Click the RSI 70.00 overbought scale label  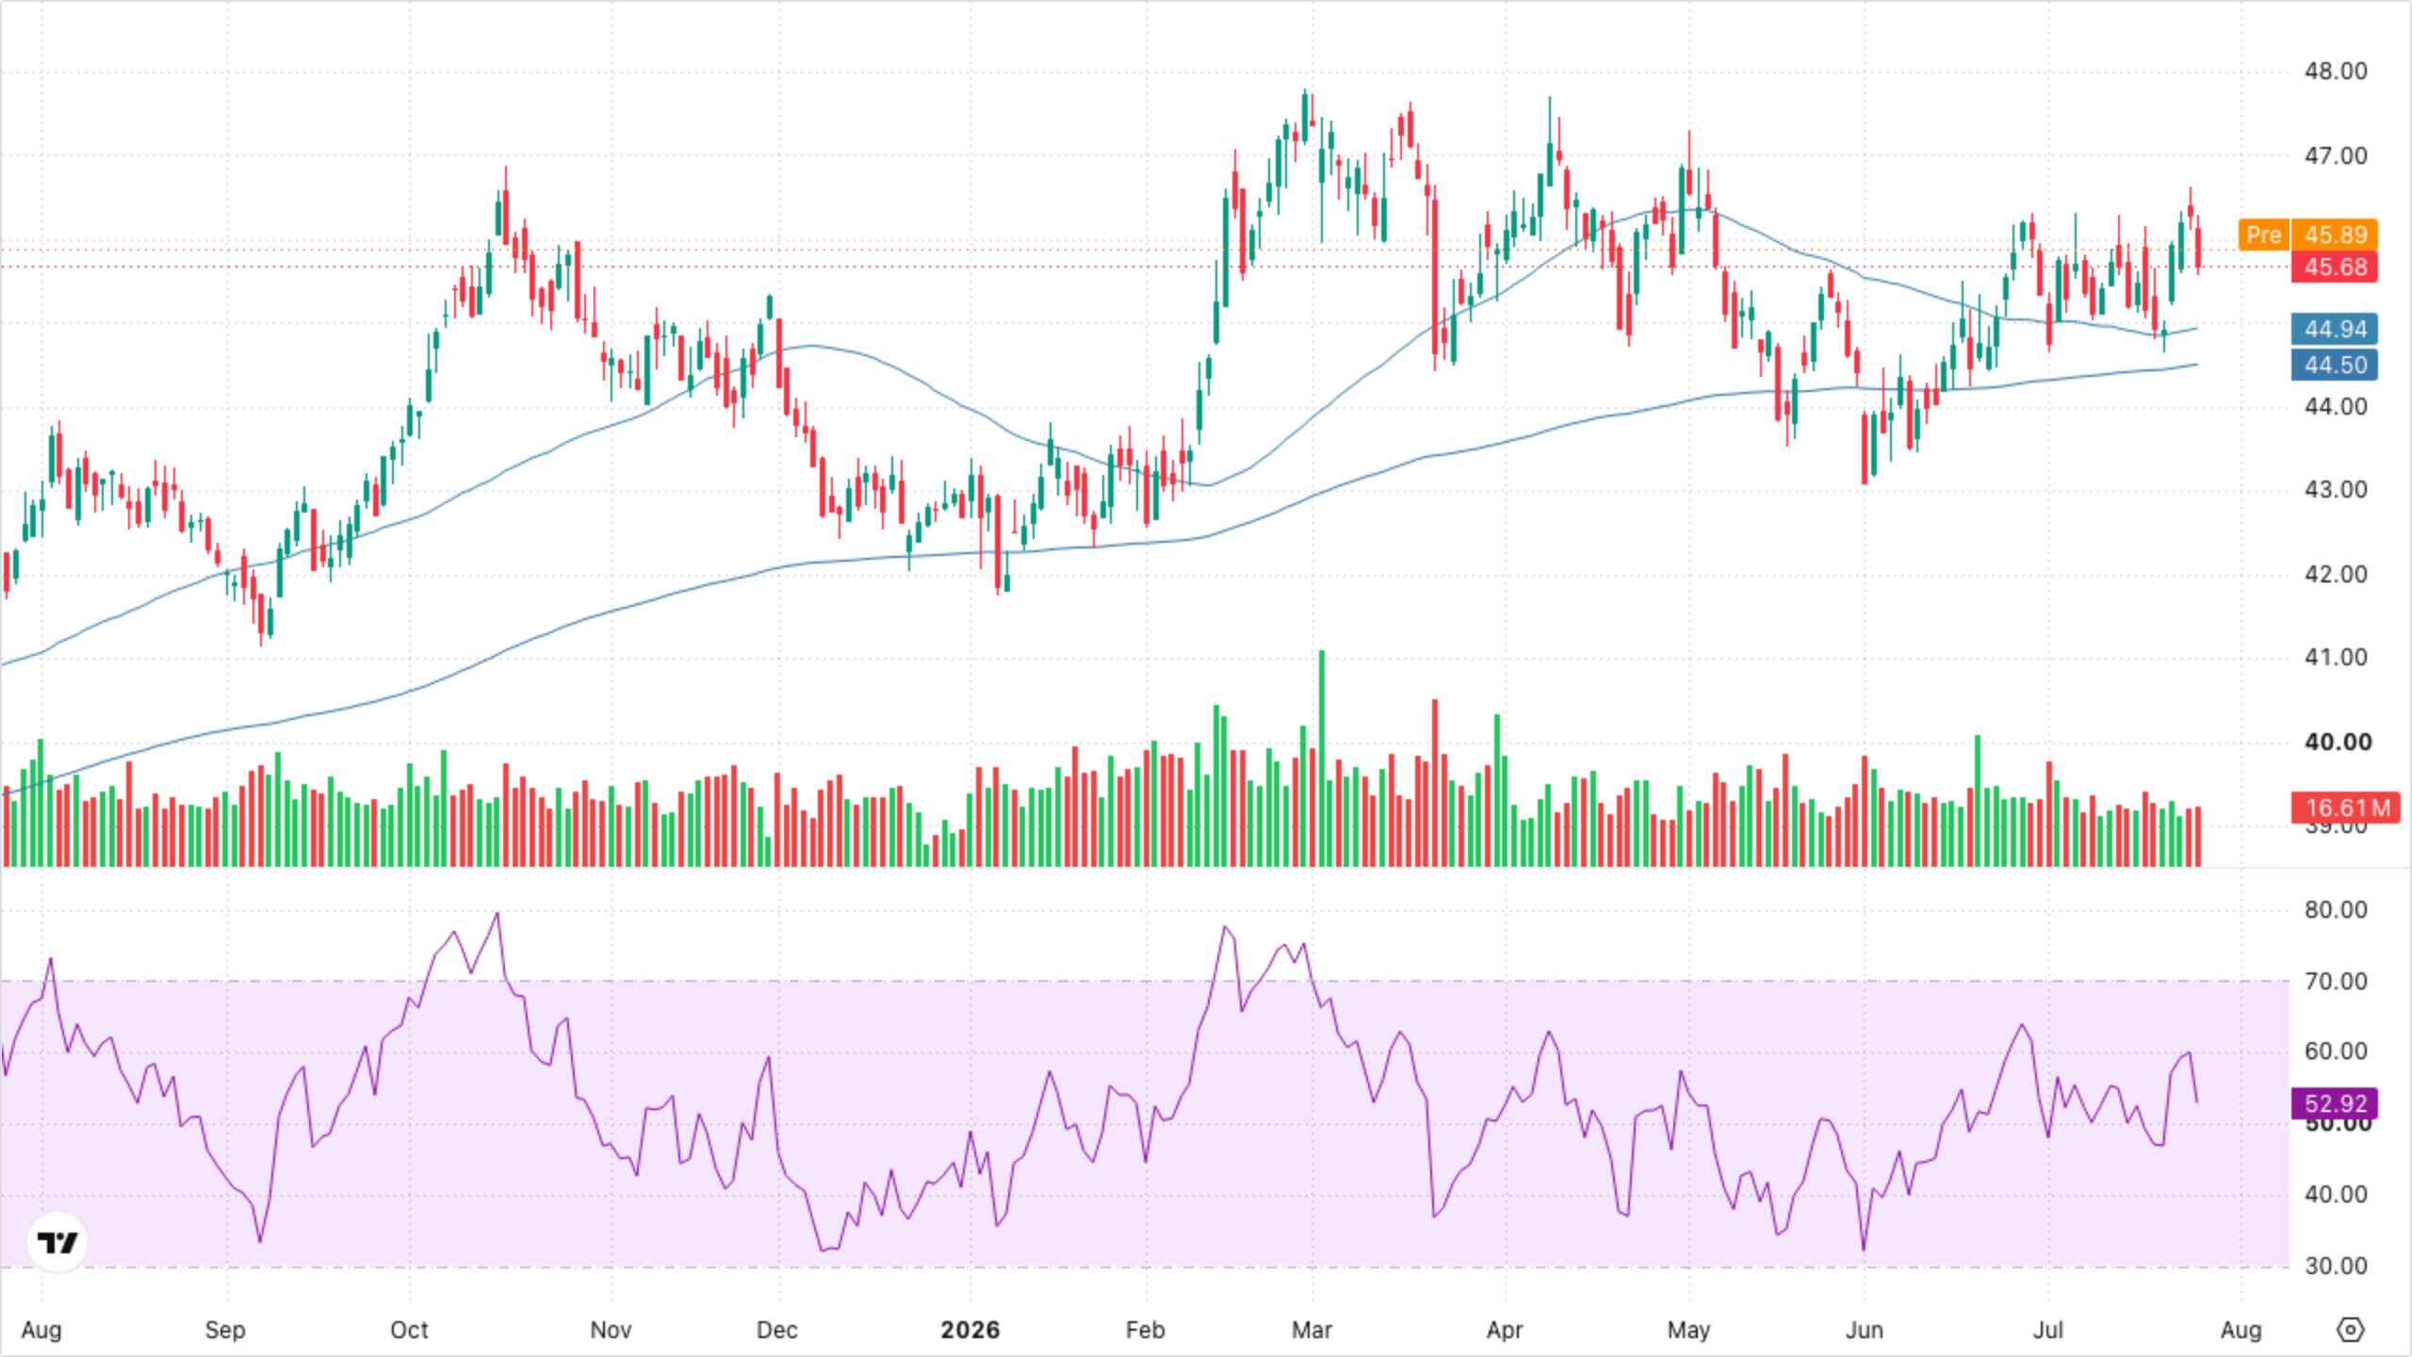coord(2336,981)
